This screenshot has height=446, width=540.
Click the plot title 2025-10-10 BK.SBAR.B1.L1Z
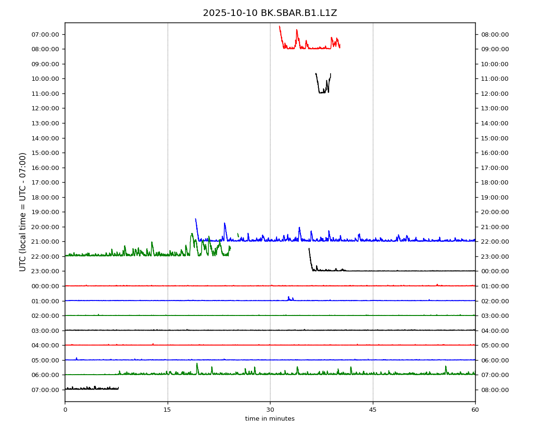[270, 13]
